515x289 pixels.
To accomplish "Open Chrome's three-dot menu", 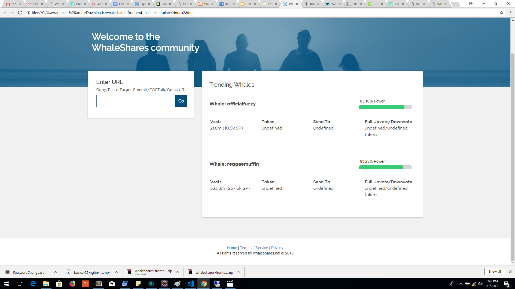I will point(510,13).
